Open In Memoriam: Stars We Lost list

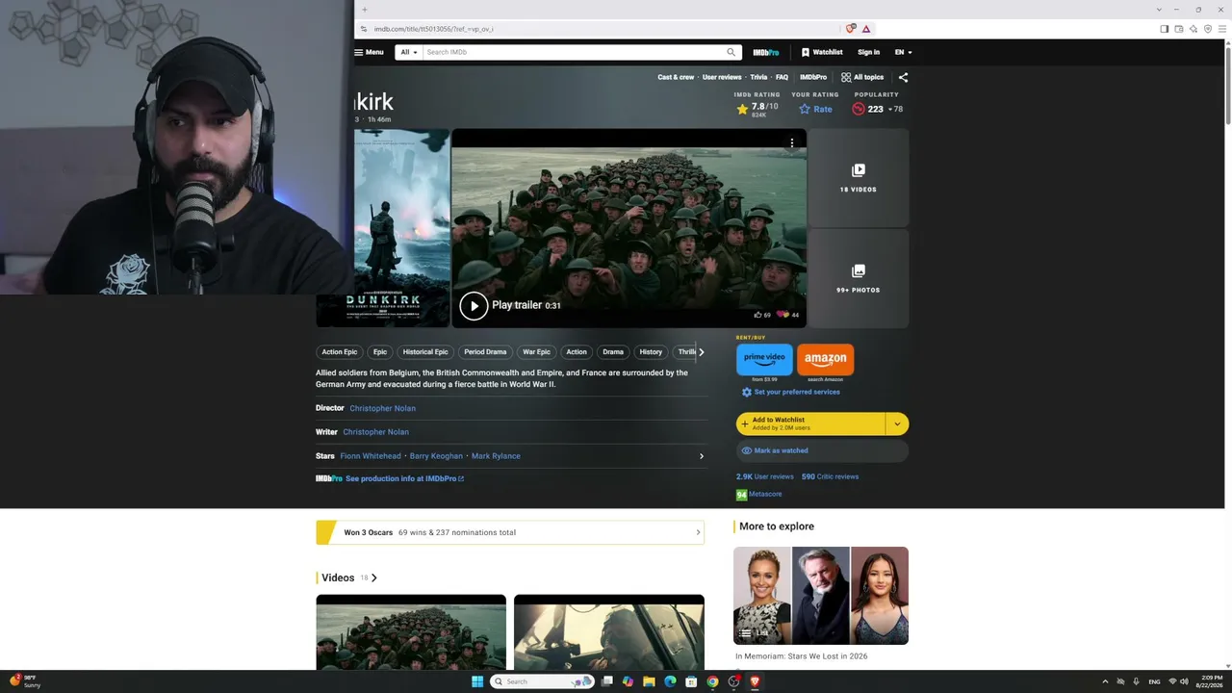point(801,656)
